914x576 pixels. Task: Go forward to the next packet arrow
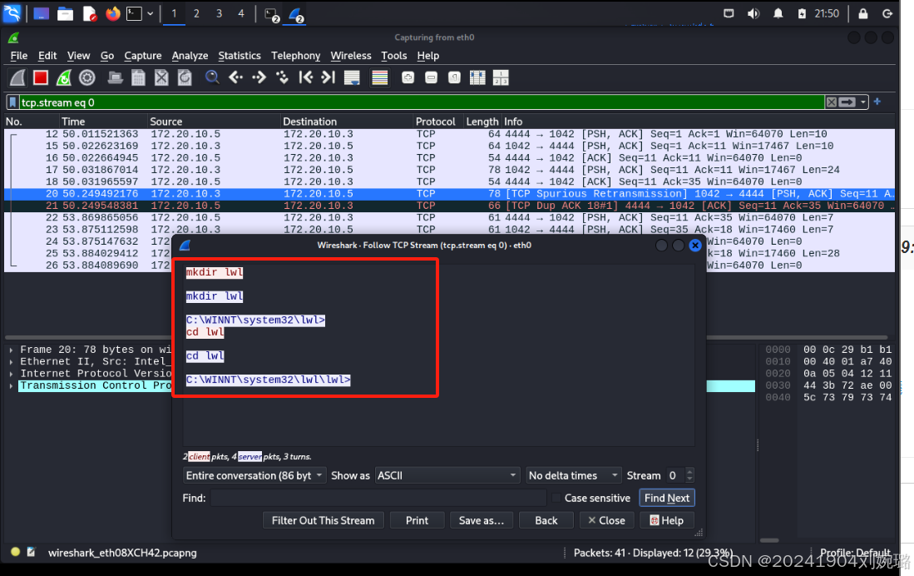[259, 77]
